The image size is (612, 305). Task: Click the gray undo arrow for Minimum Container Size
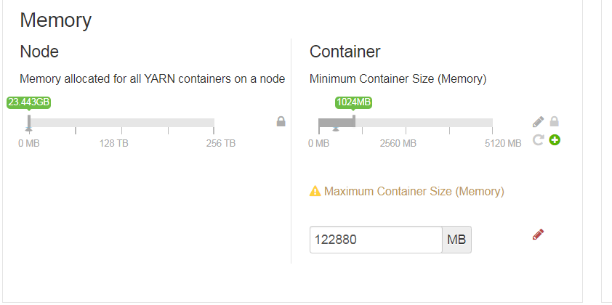pyautogui.click(x=538, y=139)
